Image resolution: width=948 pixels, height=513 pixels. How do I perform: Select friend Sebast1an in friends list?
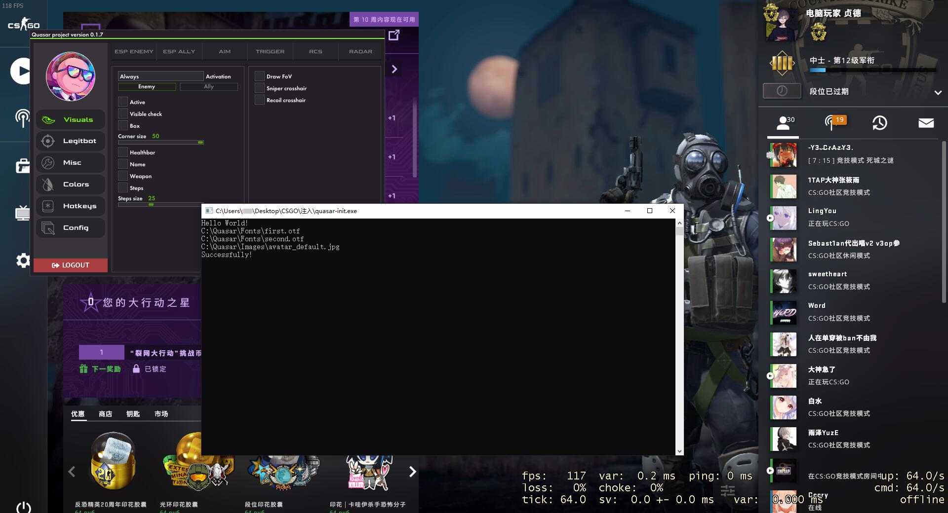[854, 250]
